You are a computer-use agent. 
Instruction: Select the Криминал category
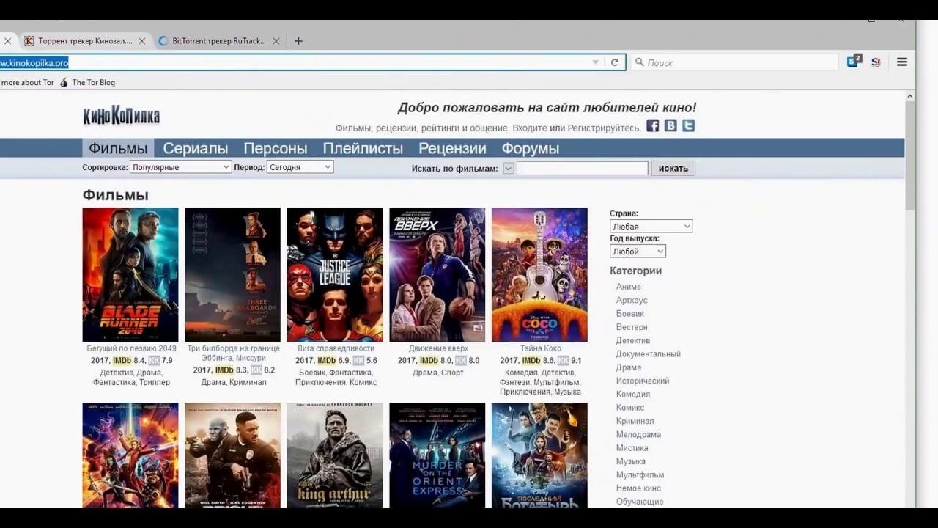point(635,421)
